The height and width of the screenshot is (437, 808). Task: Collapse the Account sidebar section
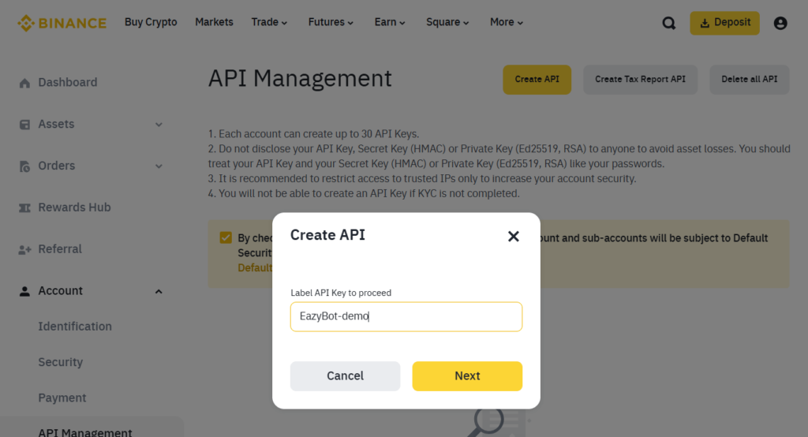pos(159,292)
